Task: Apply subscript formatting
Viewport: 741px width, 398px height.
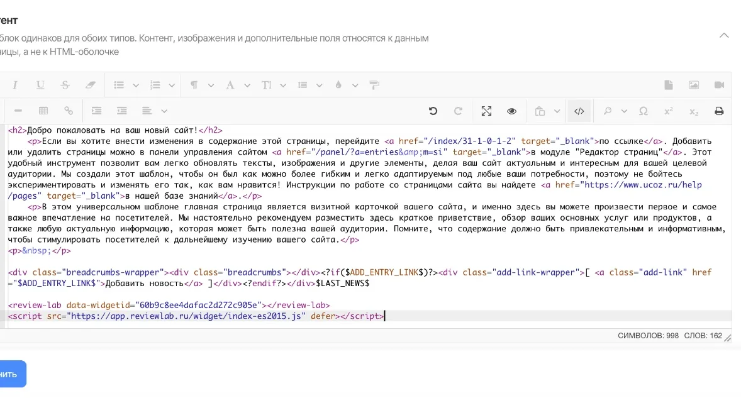Action: 694,111
